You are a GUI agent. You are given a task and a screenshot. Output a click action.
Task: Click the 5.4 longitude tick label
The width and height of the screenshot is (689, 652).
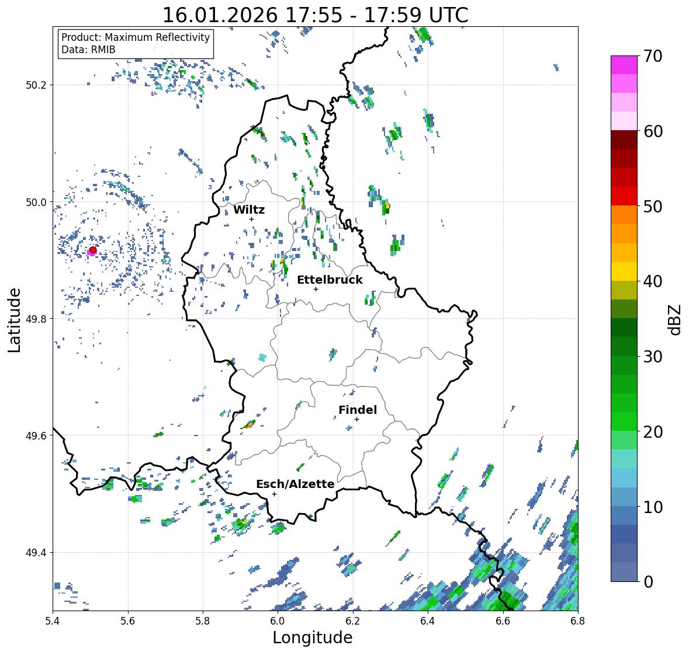pos(53,620)
